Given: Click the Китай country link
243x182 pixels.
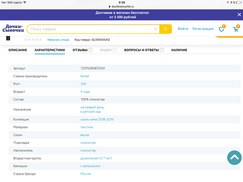Looking at the screenshot, I should point(85,76).
